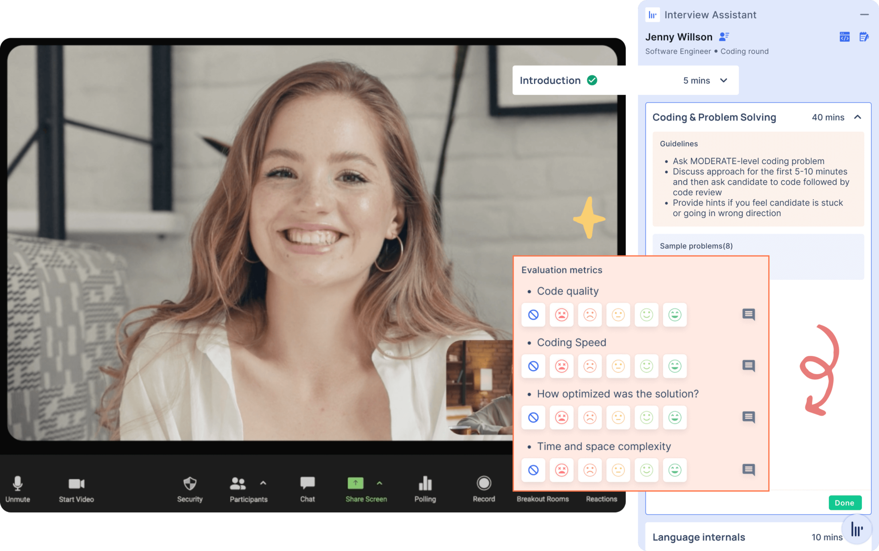Click the self-view video thumbnail

coord(479,387)
